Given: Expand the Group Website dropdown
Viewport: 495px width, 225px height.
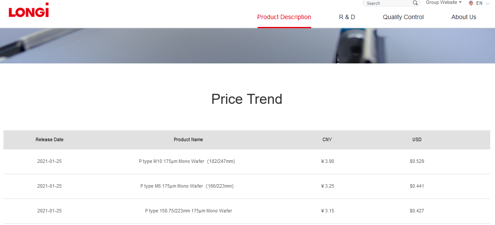Looking at the screenshot, I should coord(443,3).
